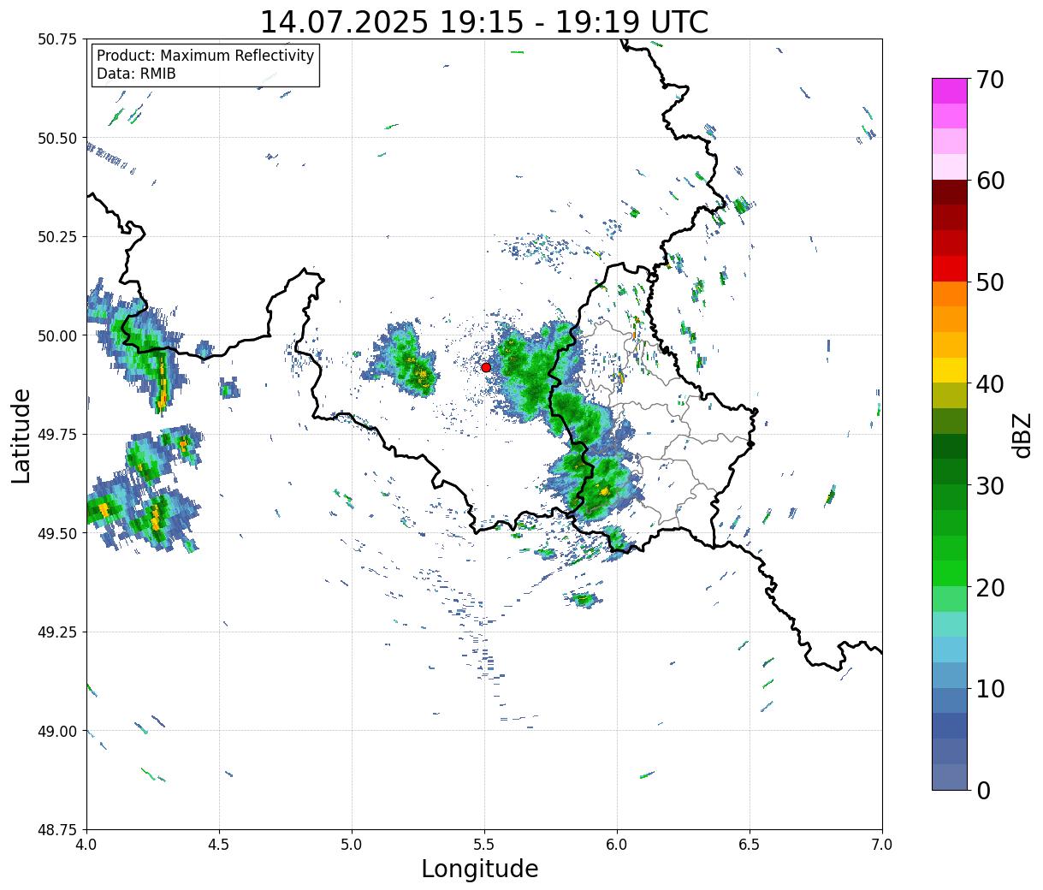Pick the magenta swatch at top of colorbar
The height and width of the screenshot is (890, 1043).
click(950, 92)
